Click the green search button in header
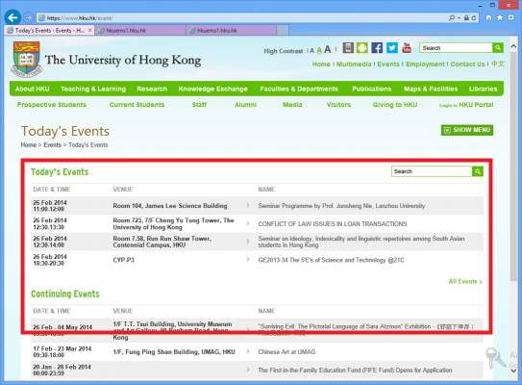The height and width of the screenshot is (385, 522). [498, 48]
